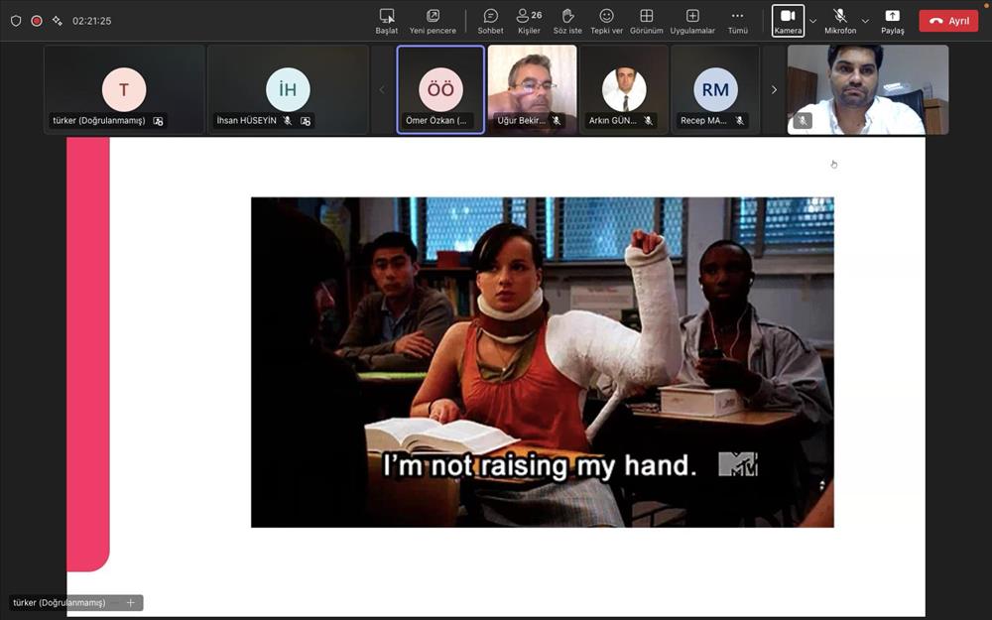Click muted mic icon on Arkın GÜN tile
Image resolution: width=992 pixels, height=620 pixels.
pos(648,120)
